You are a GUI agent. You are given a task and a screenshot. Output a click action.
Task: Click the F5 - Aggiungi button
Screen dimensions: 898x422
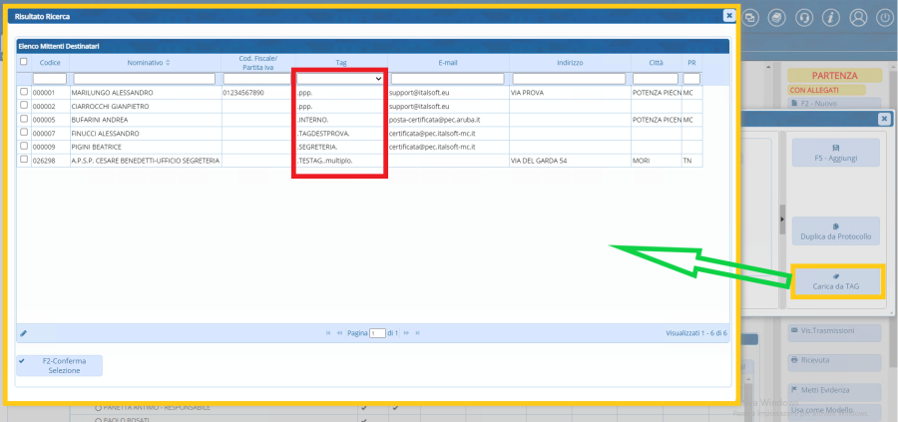835,153
